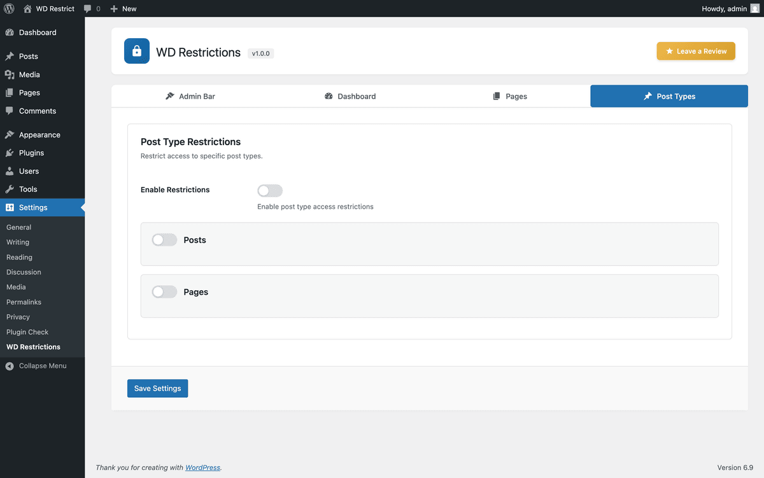Click the Save Settings button
The width and height of the screenshot is (764, 478).
(x=157, y=388)
